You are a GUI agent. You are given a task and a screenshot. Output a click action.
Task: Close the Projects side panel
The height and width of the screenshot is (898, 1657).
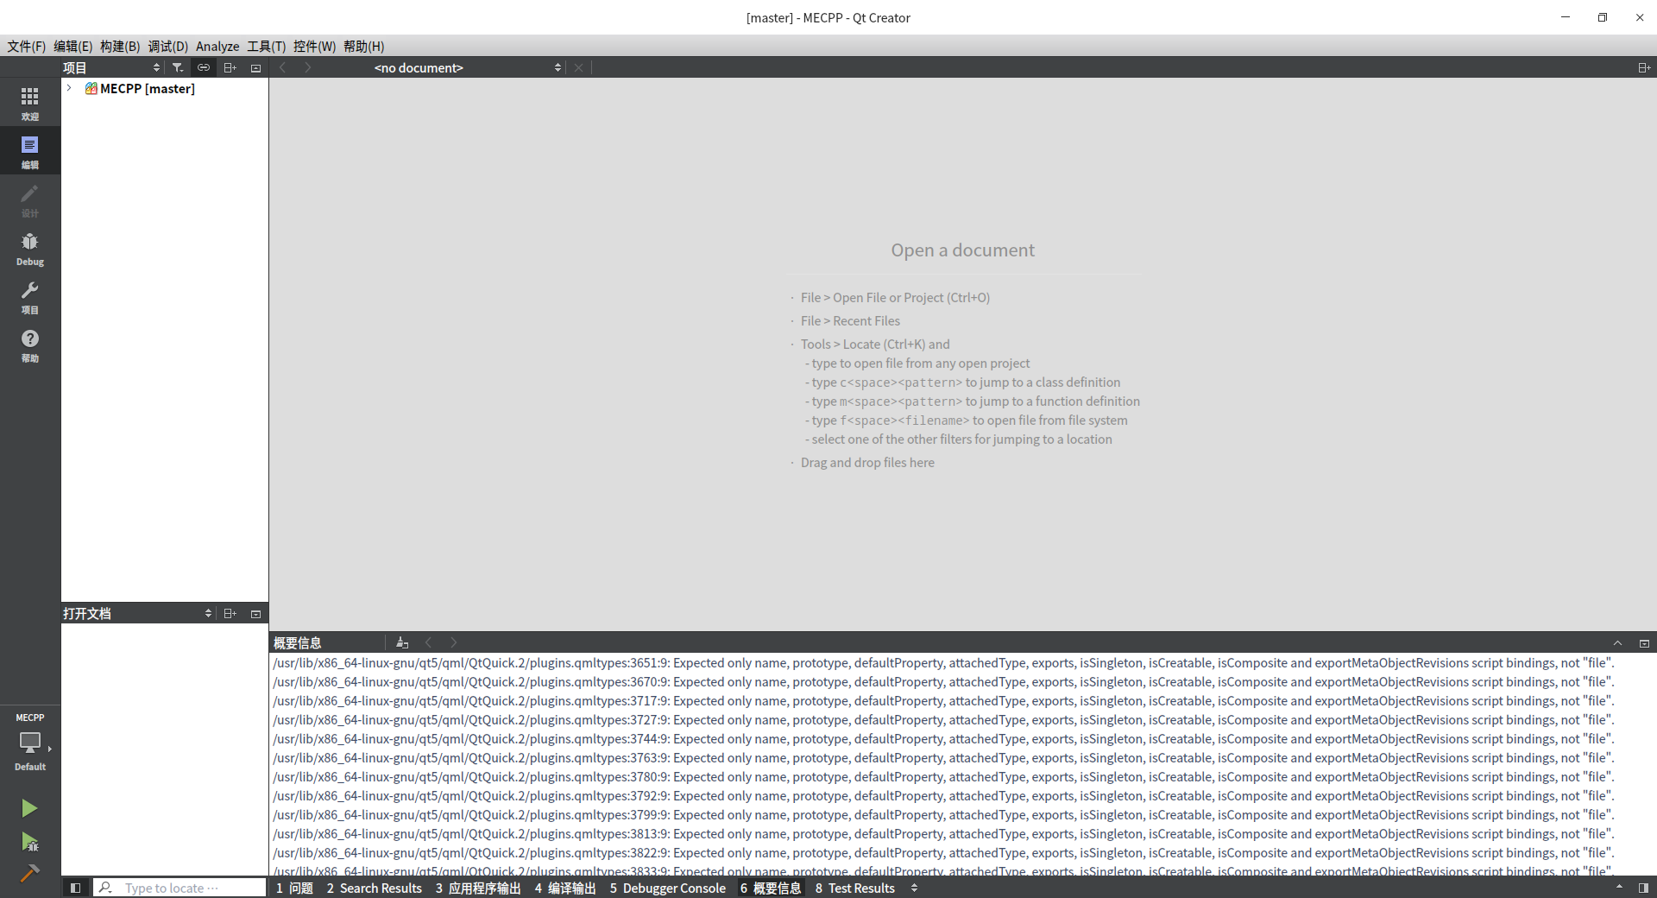click(255, 67)
